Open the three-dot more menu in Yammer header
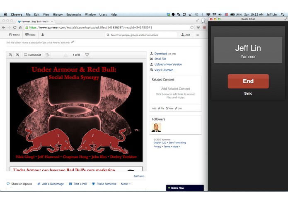 click(197, 35)
